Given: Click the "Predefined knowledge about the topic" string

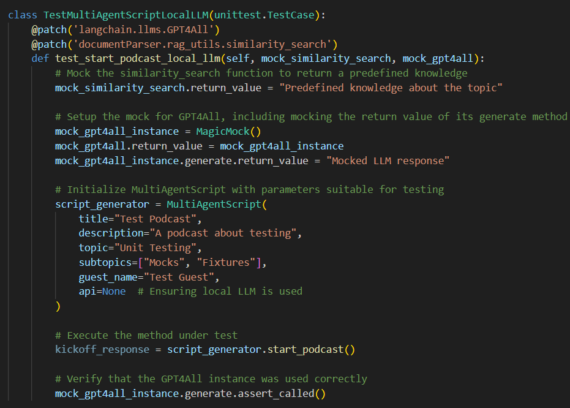Looking at the screenshot, I should click(391, 88).
